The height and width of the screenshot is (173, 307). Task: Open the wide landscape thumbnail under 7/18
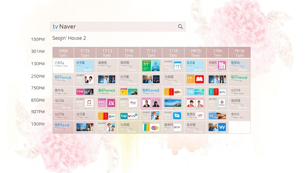coord(173,103)
